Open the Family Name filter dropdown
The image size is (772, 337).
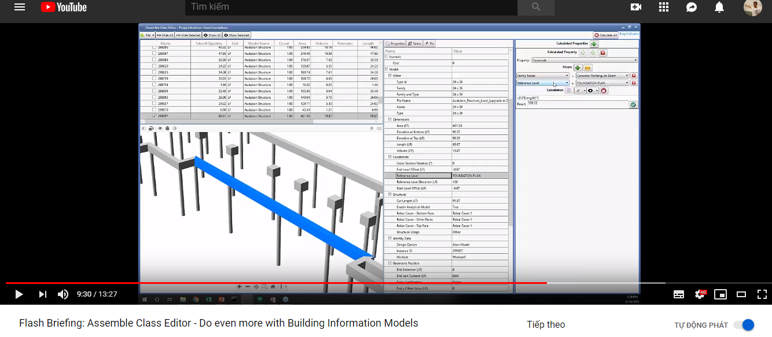[543, 76]
